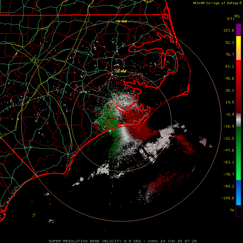Select the -109.8 value on the velocity scale
The height and width of the screenshot is (243, 243).
tap(228, 198)
